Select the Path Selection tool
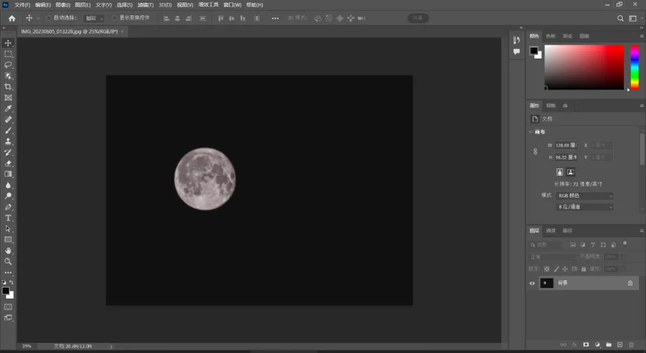 pyautogui.click(x=8, y=229)
